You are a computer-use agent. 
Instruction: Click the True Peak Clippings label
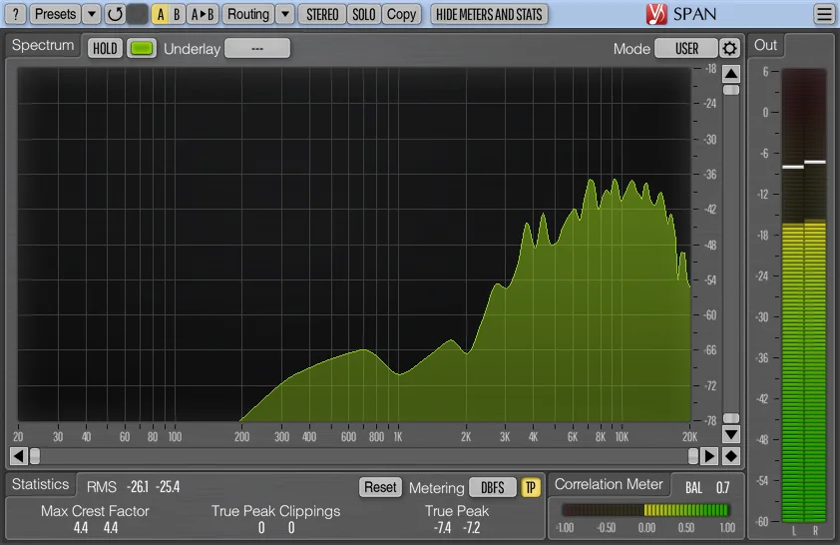[276, 511]
